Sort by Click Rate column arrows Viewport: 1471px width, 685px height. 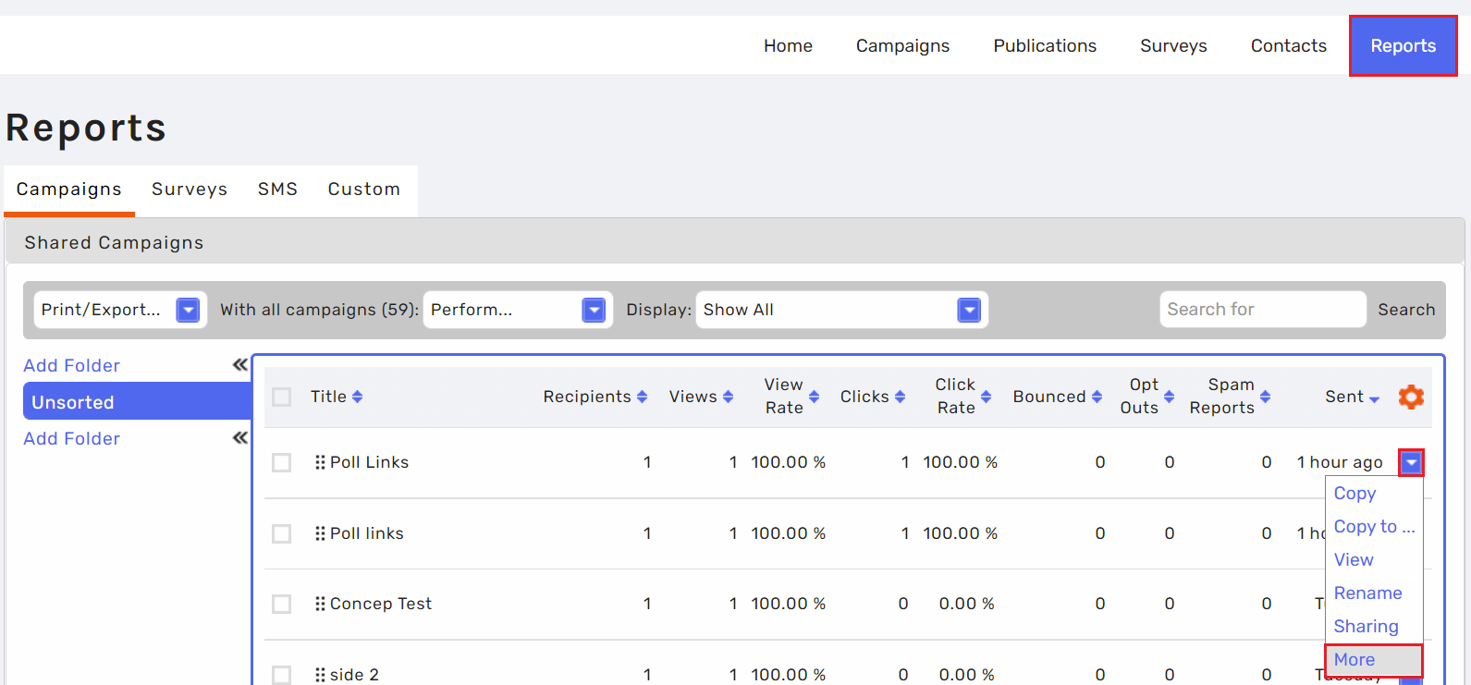tap(986, 397)
